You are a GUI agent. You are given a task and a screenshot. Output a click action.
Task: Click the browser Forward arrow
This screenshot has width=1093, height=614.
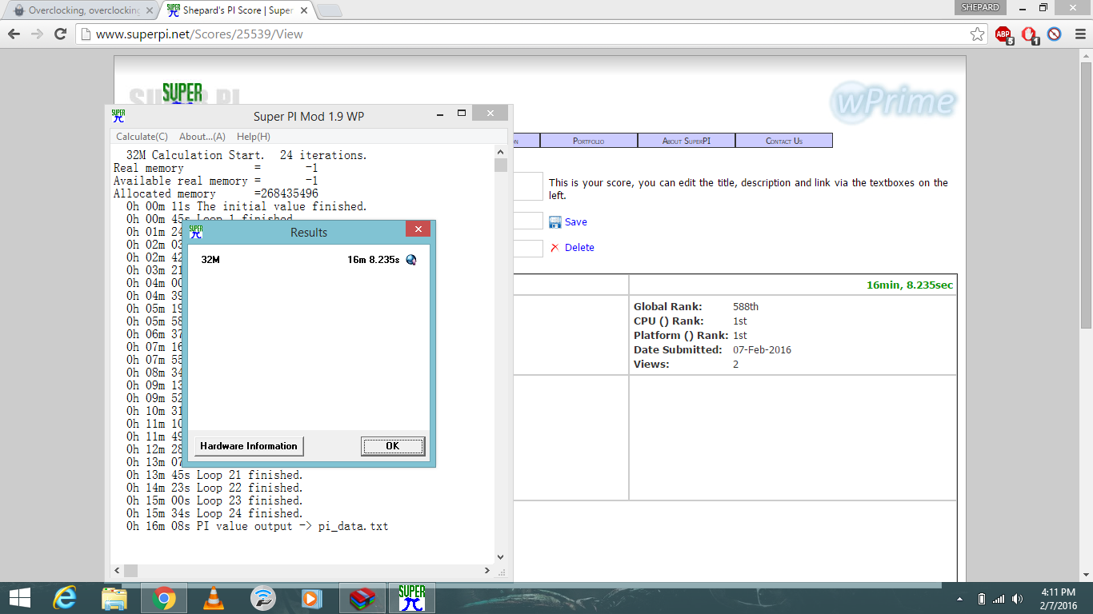(x=37, y=34)
